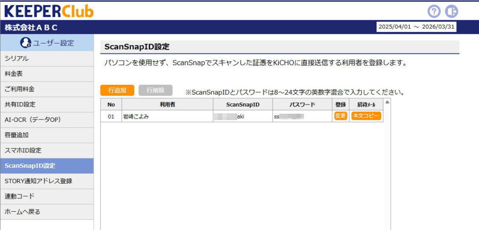The image size is (479, 230).
Task: Click the KEEPERClub logo
Action: [x=49, y=11]
